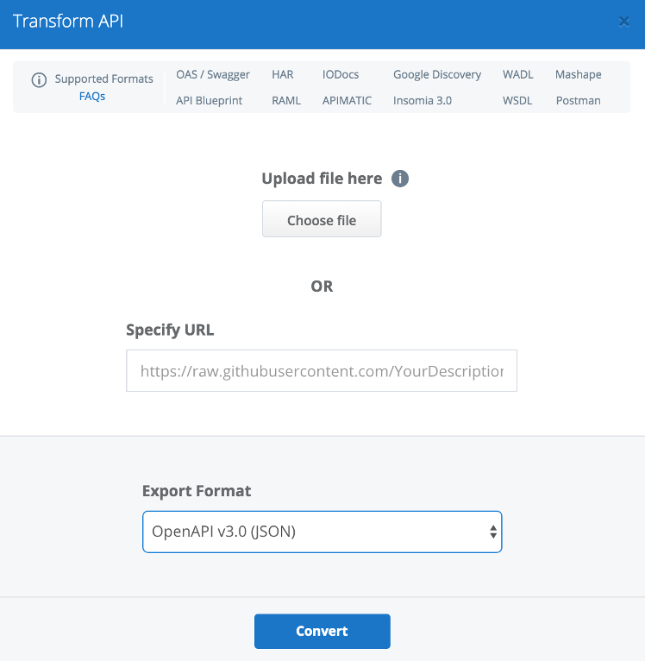Screen dimensions: 645x661
Task: Close the Transform API dialog
Action: click(623, 22)
